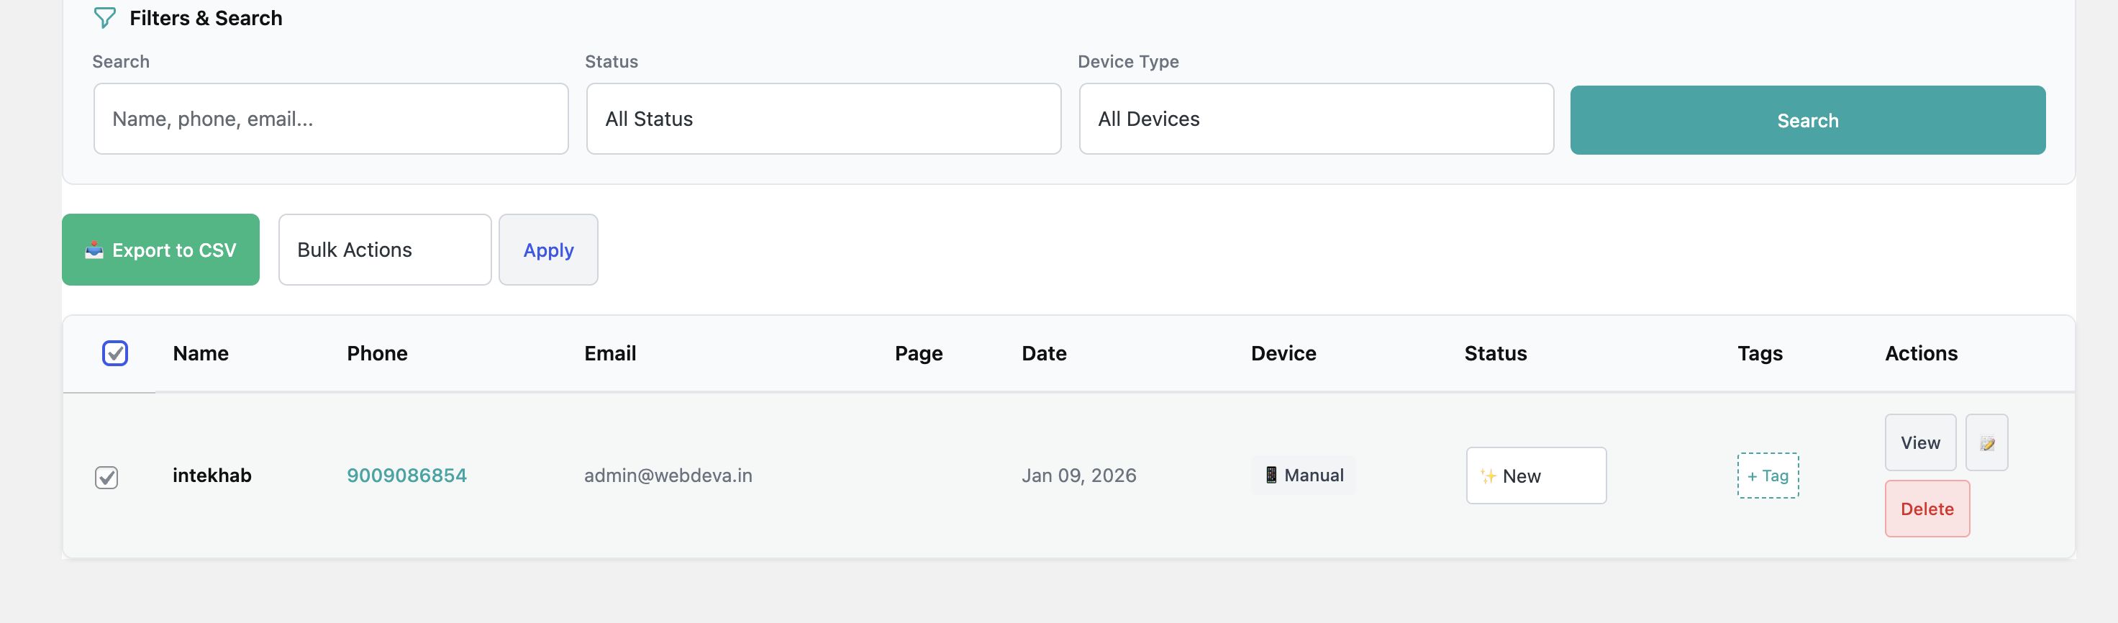Click the Date column header
This screenshot has height=623, width=2118.
tap(1043, 353)
